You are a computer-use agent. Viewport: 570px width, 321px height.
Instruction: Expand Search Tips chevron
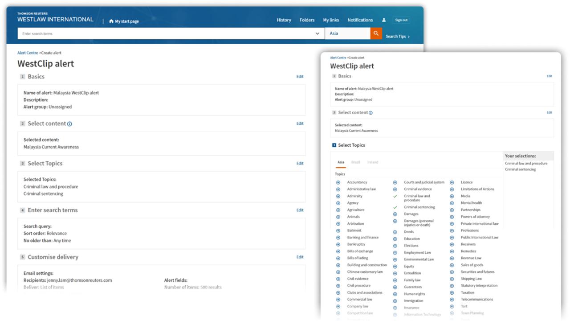(x=409, y=37)
